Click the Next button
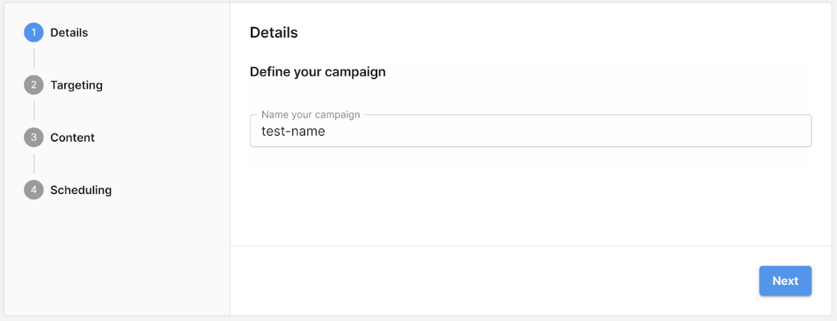The height and width of the screenshot is (321, 837). pos(785,281)
